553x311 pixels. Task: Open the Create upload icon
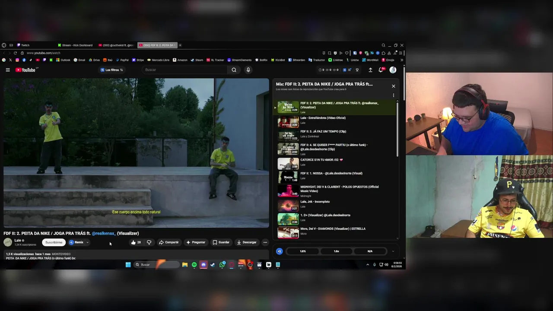tap(370, 70)
